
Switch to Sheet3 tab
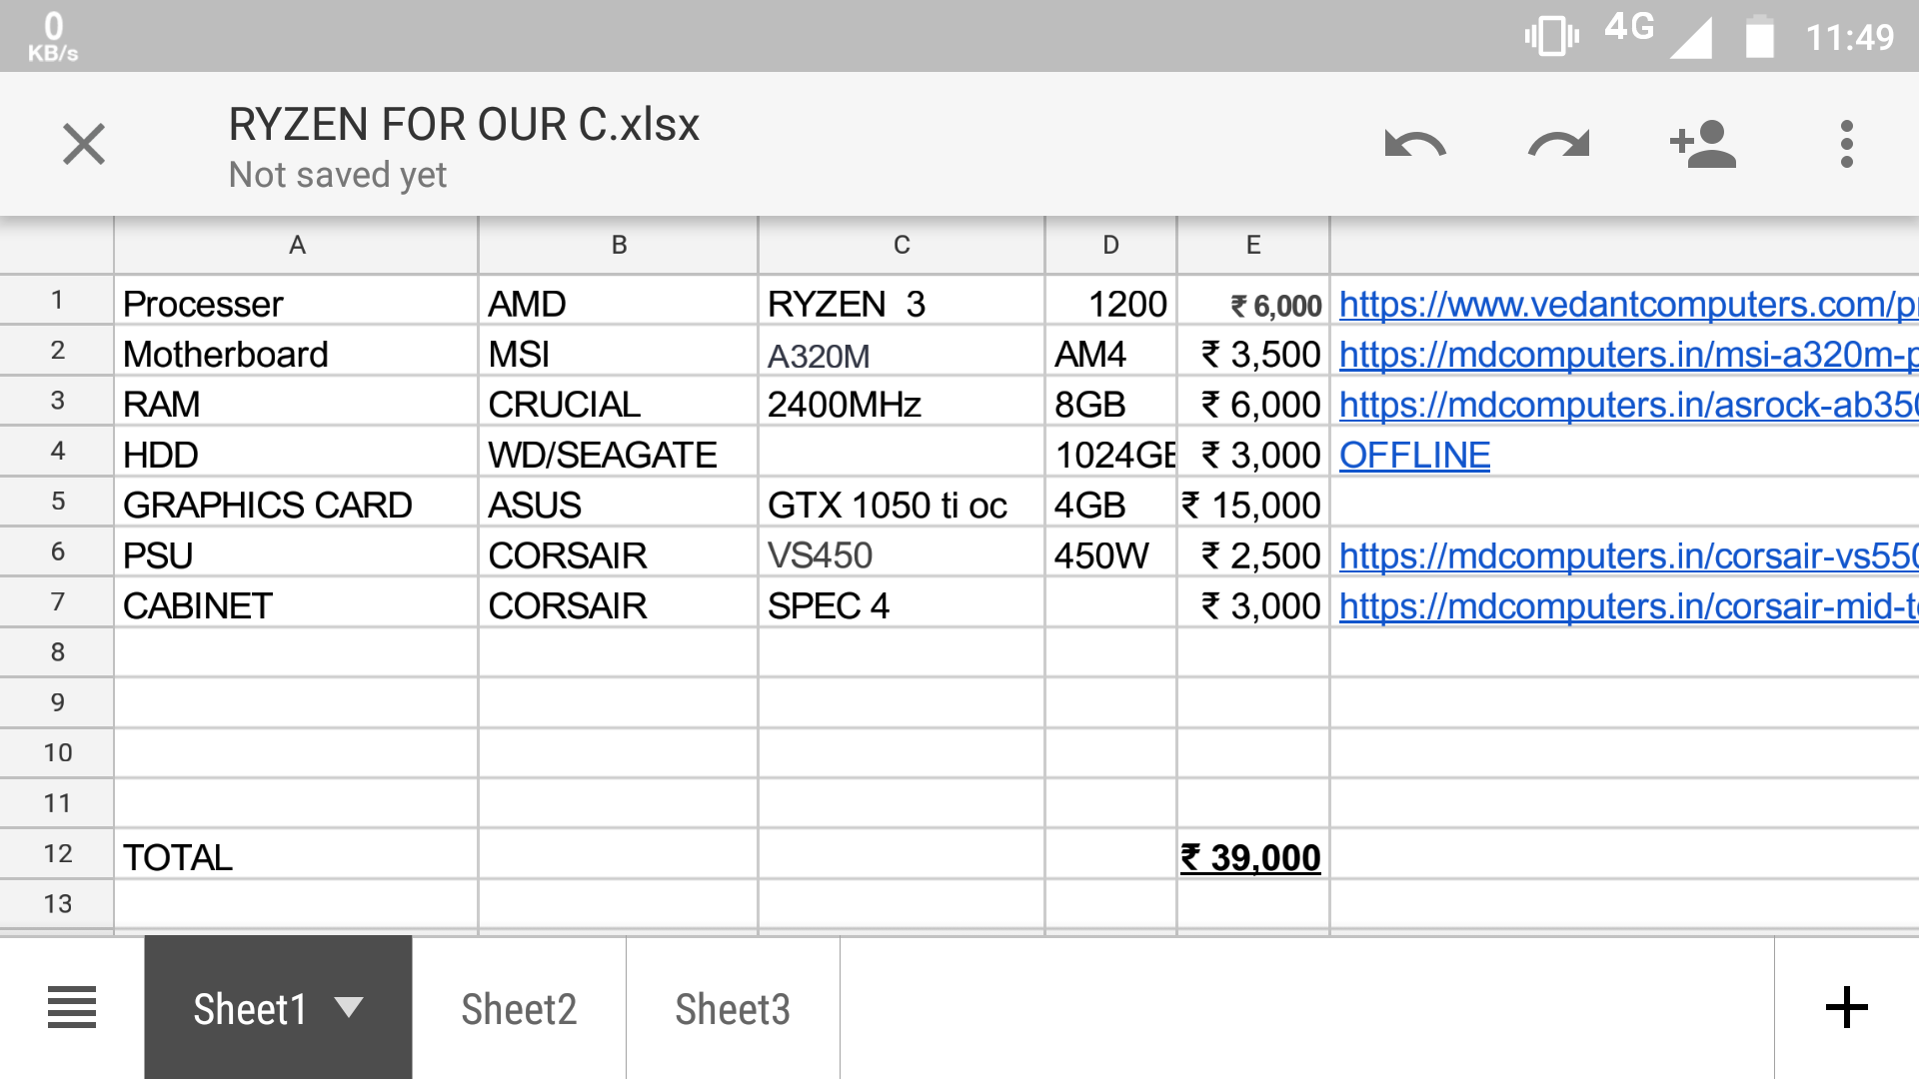[x=733, y=1008]
